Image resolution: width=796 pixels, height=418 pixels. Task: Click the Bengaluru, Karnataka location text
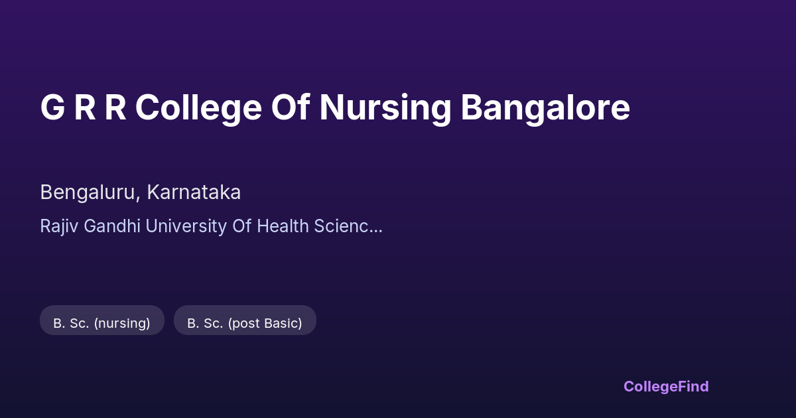(140, 192)
